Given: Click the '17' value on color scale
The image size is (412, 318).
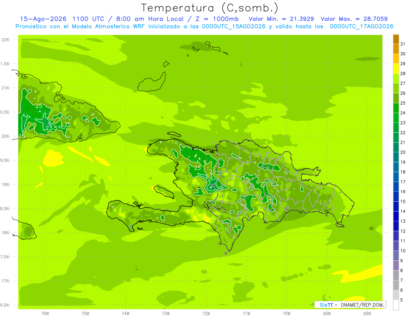Looking at the screenshot, I should point(403,182).
